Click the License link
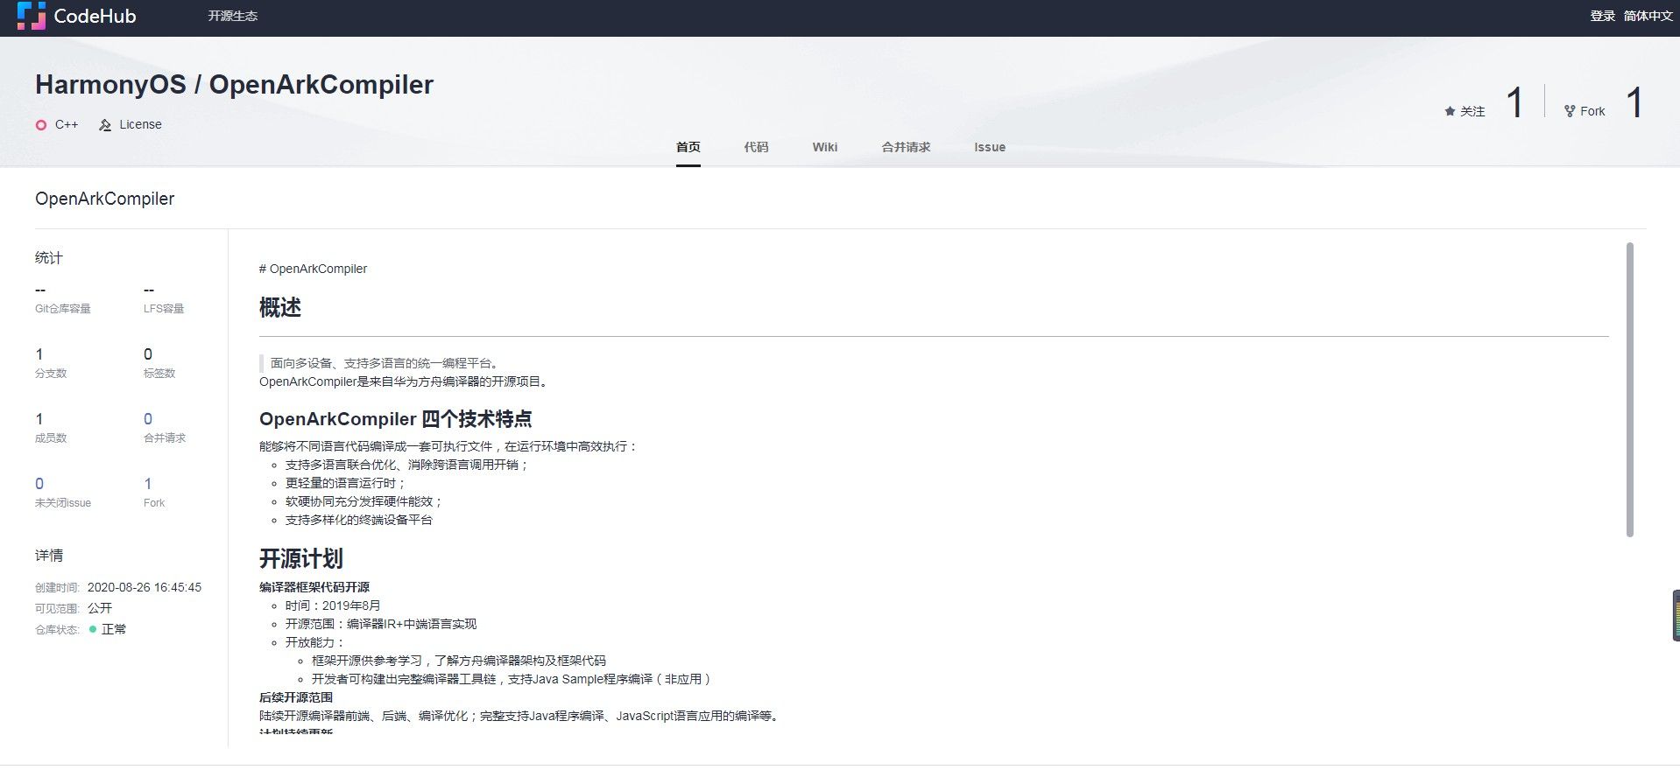 pyautogui.click(x=141, y=125)
